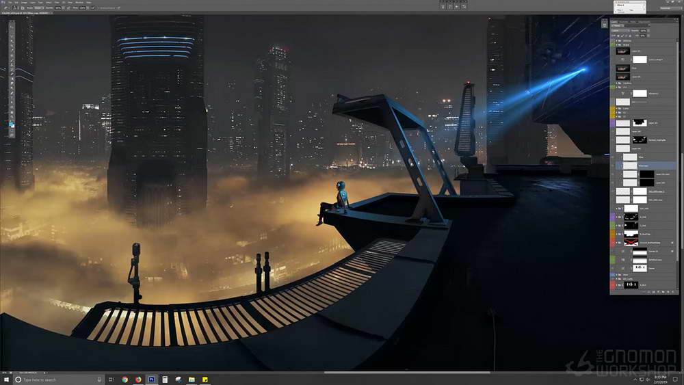Open the Image menu
Screen dimensions: 684x385
click(x=24, y=3)
